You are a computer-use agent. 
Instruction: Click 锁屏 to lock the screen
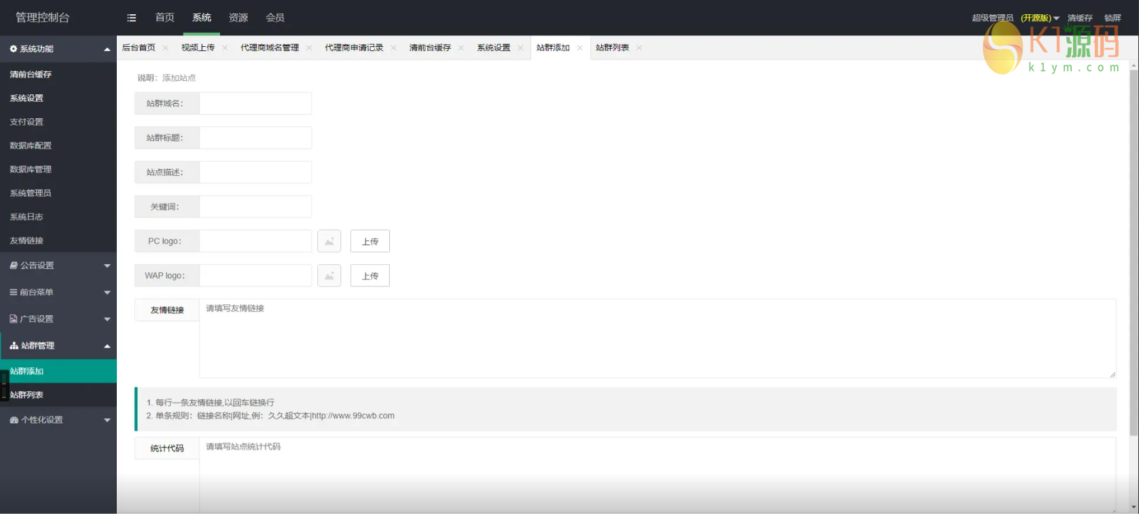pyautogui.click(x=1113, y=18)
